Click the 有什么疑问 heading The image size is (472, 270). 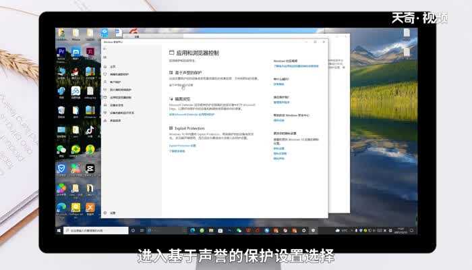(x=281, y=79)
